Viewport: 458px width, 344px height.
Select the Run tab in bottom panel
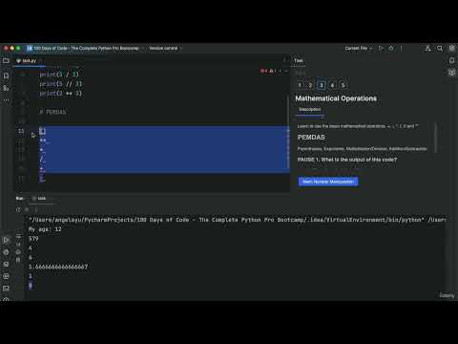(x=19, y=198)
